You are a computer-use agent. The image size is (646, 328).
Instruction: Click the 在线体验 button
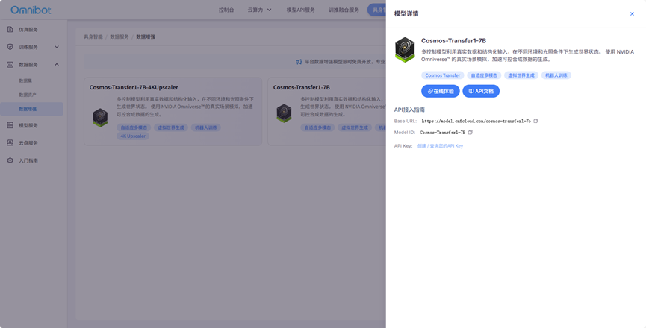441,91
